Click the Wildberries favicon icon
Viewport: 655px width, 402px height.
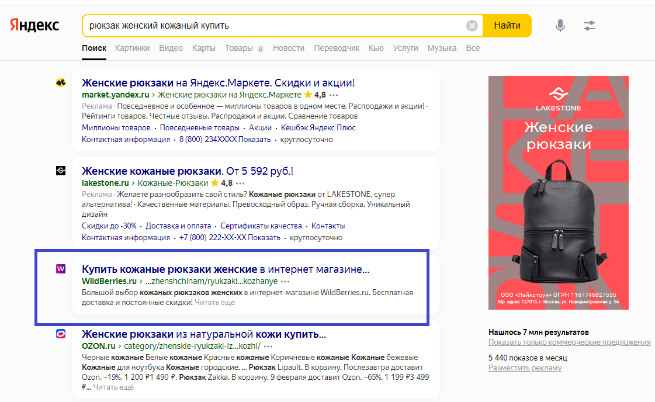[60, 269]
